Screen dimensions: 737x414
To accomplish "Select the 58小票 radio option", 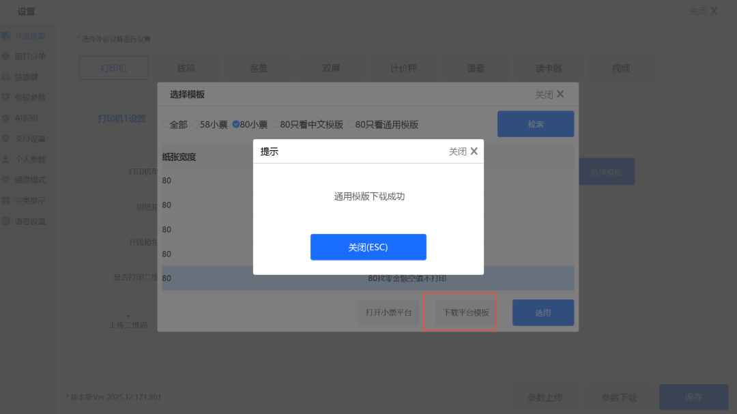I will [196, 125].
